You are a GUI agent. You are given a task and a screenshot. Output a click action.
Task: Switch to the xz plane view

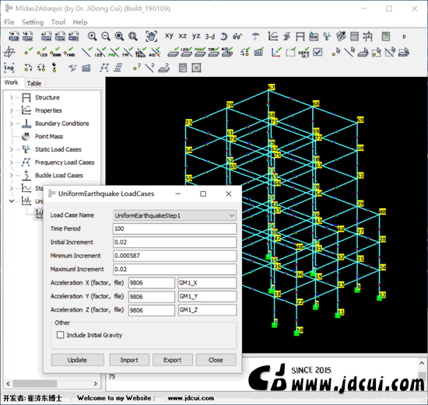(183, 36)
